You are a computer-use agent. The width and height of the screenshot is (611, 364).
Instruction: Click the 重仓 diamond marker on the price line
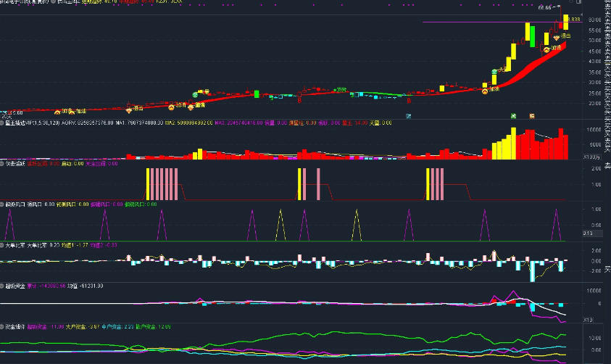pyautogui.click(x=191, y=107)
